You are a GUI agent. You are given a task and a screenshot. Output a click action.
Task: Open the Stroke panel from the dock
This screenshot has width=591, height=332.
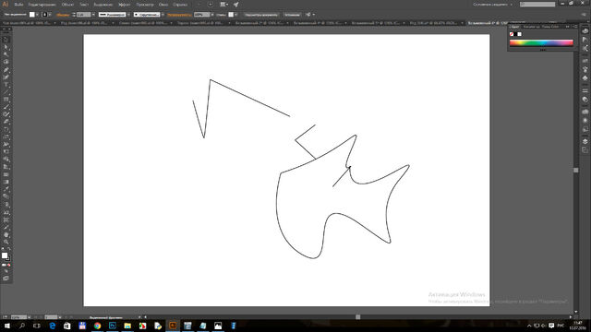tap(585, 90)
